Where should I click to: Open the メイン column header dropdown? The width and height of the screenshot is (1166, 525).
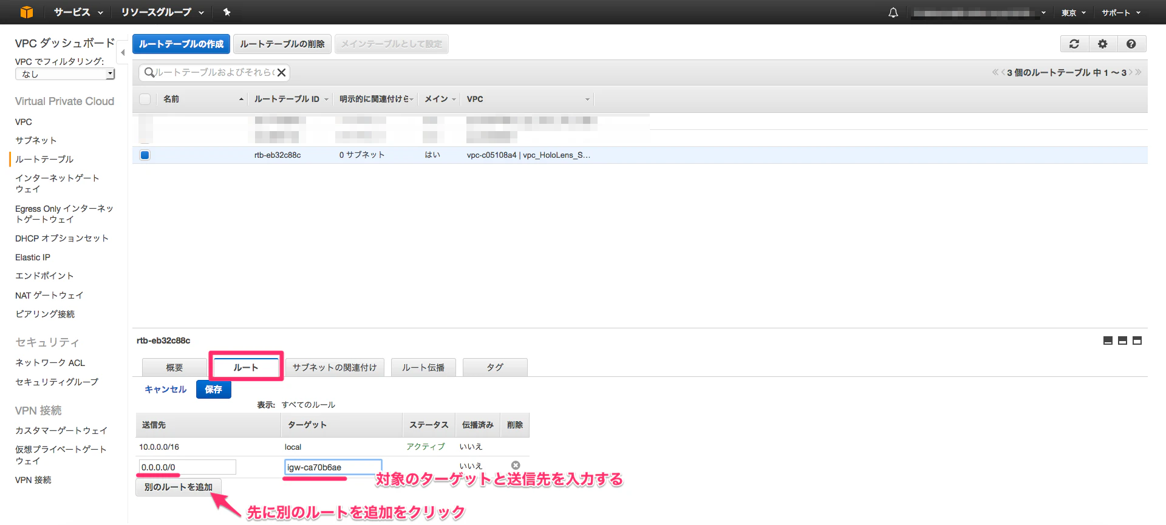(x=454, y=100)
